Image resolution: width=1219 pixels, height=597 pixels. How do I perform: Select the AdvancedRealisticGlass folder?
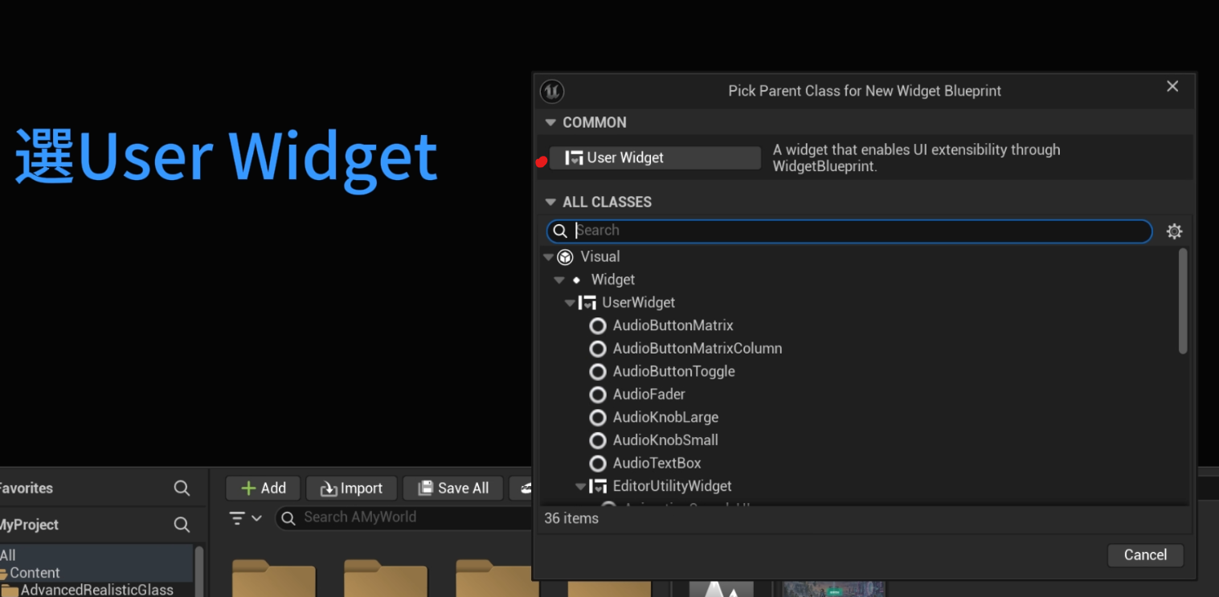pyautogui.click(x=96, y=590)
